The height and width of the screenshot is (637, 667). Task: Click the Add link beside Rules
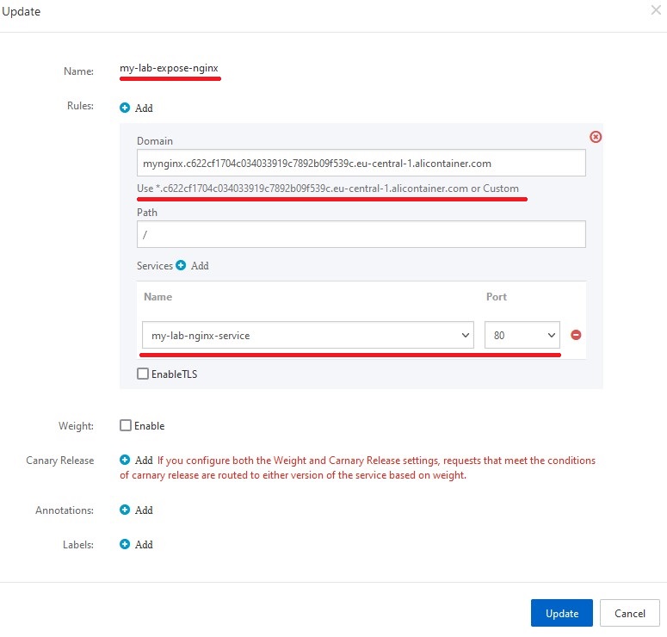click(144, 108)
